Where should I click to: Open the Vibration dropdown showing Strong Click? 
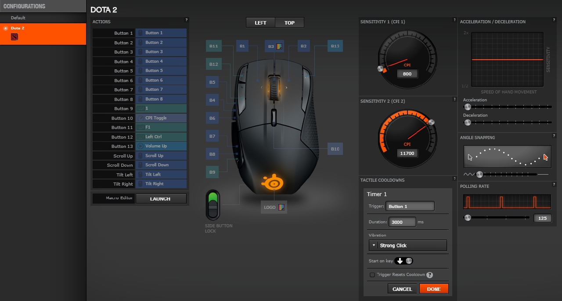[408, 245]
